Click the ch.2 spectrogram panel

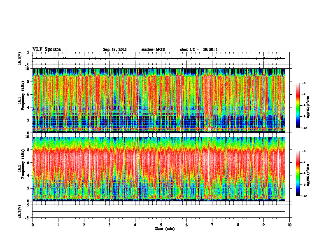(159, 169)
